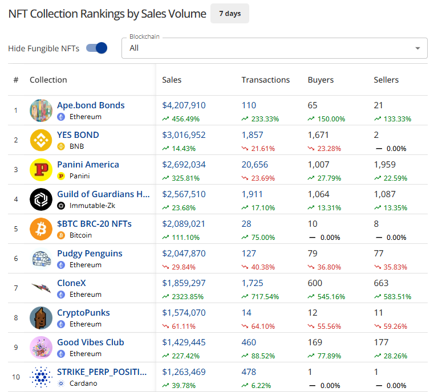
Task: Select the 7 days time range button
Action: pyautogui.click(x=229, y=14)
